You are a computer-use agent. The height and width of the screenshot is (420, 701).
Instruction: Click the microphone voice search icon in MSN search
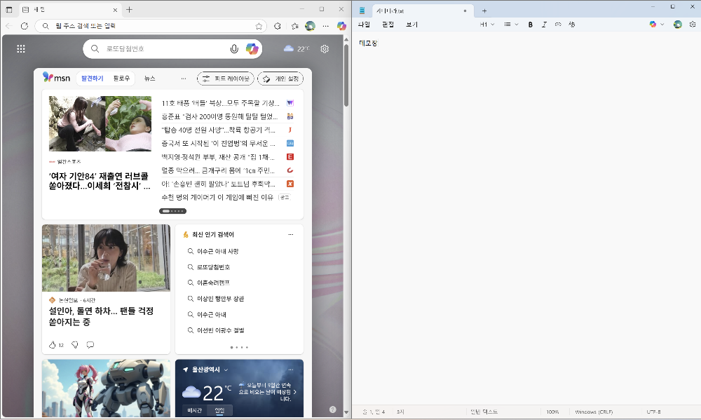[234, 49]
